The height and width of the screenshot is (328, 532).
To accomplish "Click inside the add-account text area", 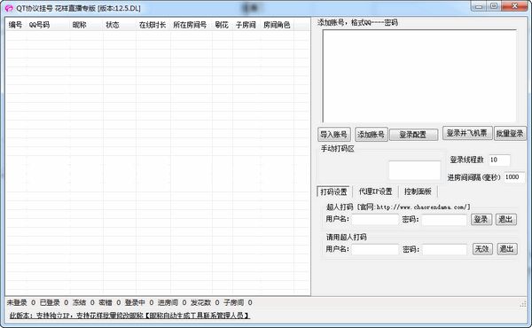I will 419,76.
